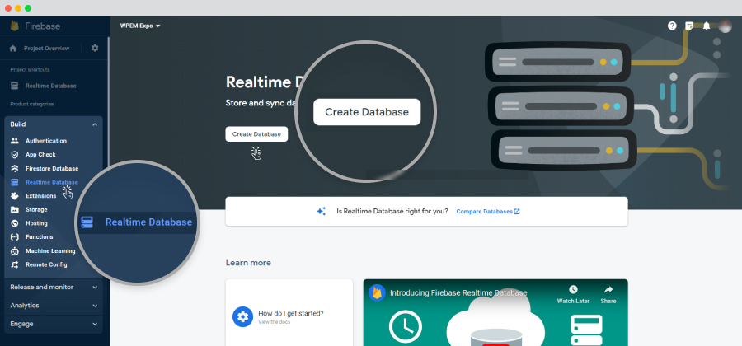Open the Compare Databases link

[x=488, y=211]
